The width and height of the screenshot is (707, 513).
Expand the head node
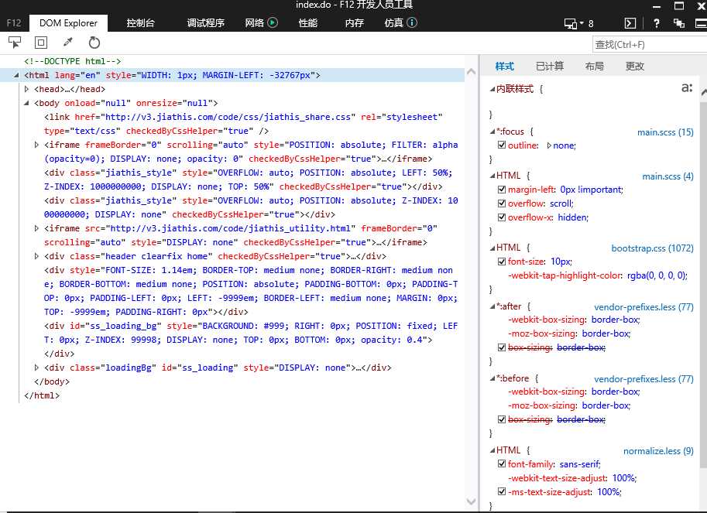pos(26,89)
